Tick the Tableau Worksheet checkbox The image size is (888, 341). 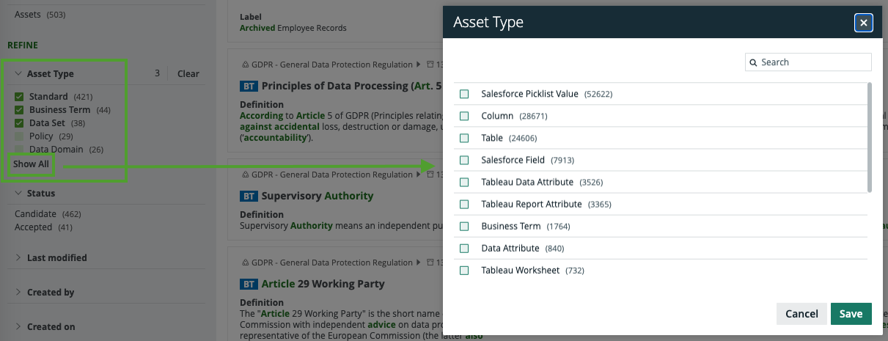tap(464, 271)
